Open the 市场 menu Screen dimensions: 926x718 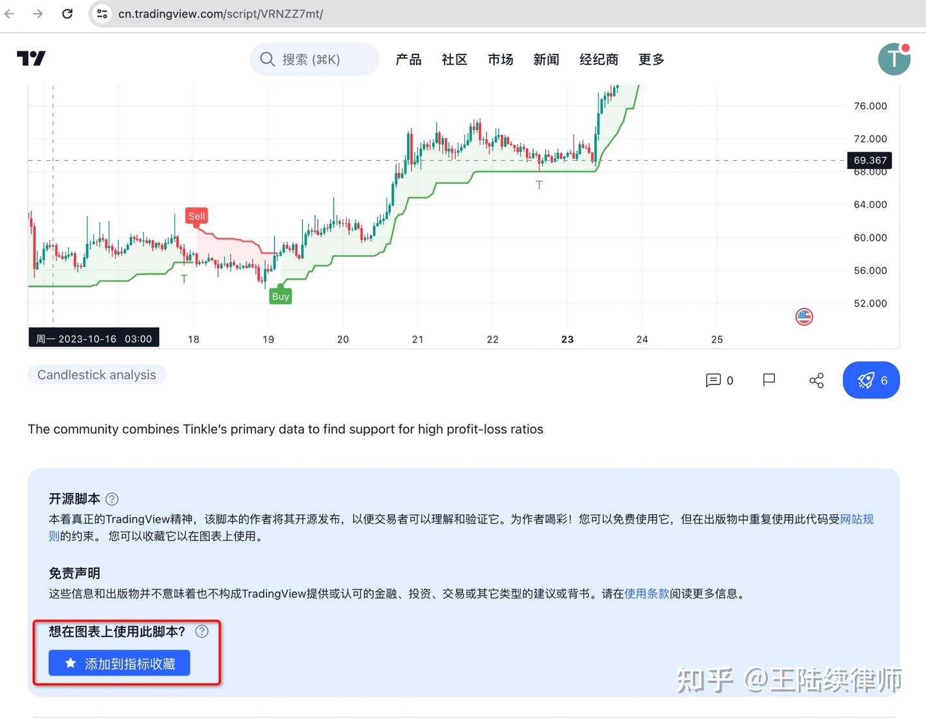coord(500,59)
